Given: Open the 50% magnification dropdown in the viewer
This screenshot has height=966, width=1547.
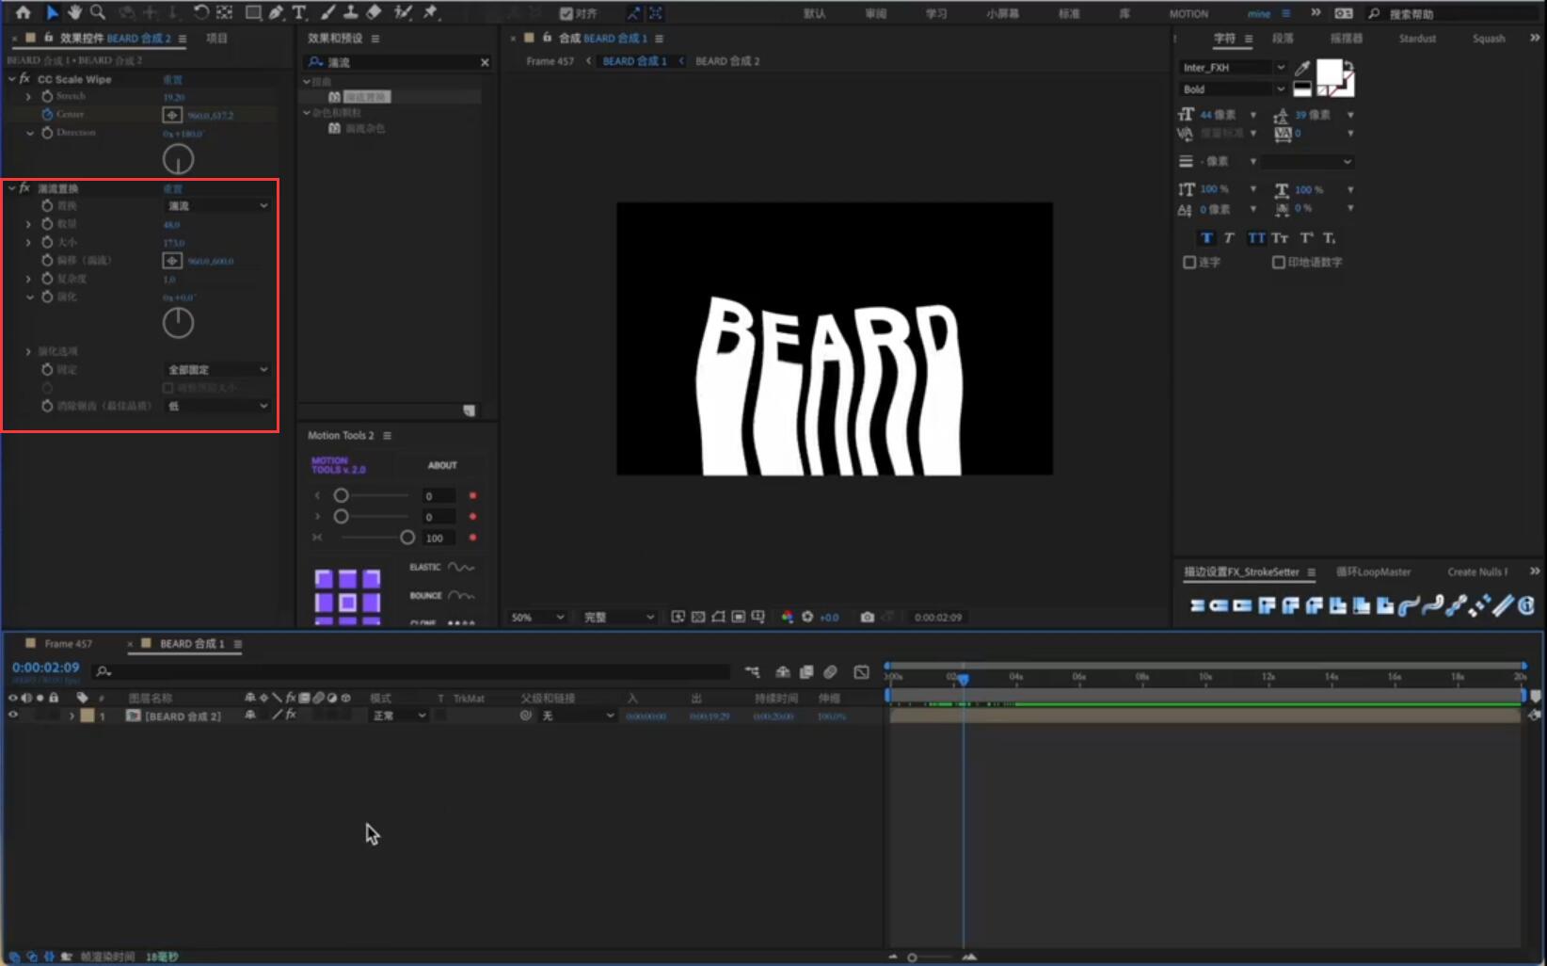Looking at the screenshot, I should [537, 618].
